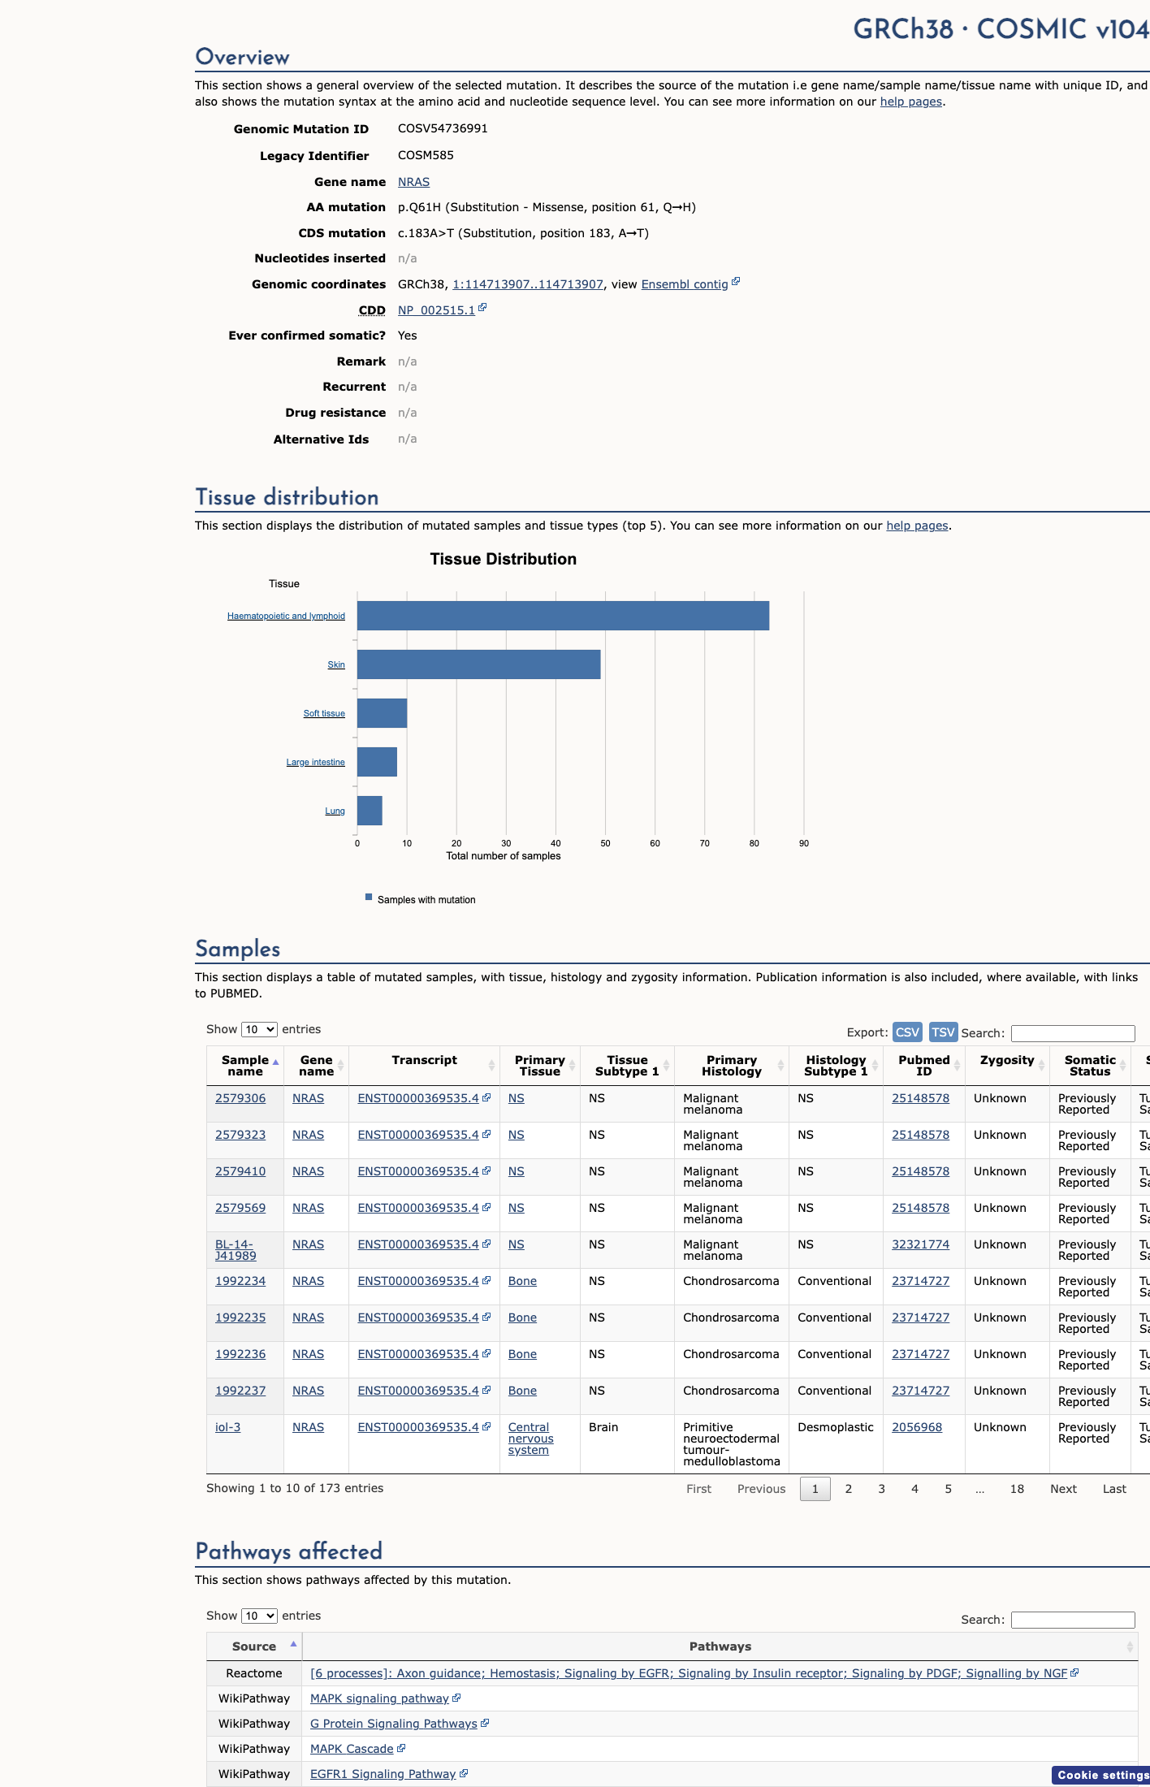Sort by Tissue Subtype 1 arrows
Screen dimensions: 1150x1787
click(666, 1066)
